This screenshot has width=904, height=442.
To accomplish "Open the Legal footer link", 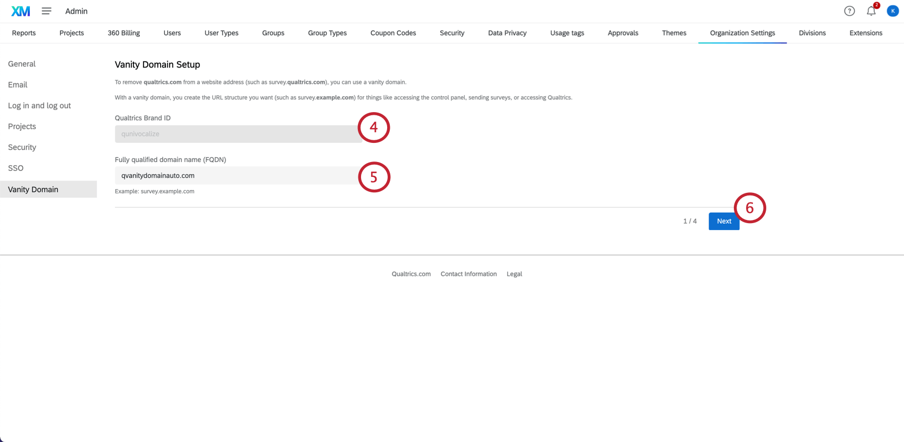I will pos(514,274).
